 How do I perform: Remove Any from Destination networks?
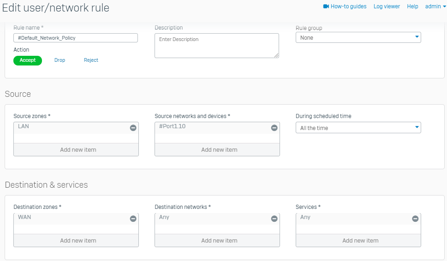(x=274, y=219)
